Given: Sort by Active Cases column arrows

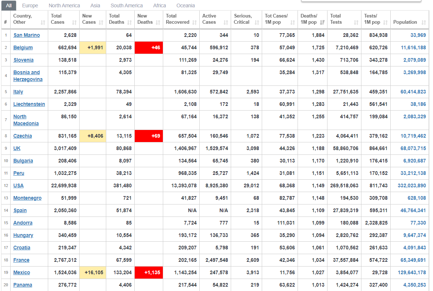Looking at the screenshot, I should pyautogui.click(x=226, y=22).
